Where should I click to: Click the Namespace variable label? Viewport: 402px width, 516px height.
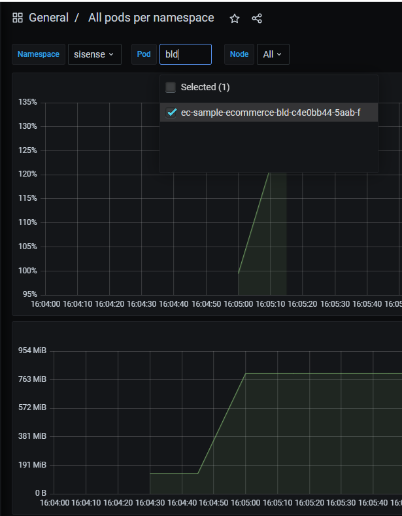pos(39,54)
